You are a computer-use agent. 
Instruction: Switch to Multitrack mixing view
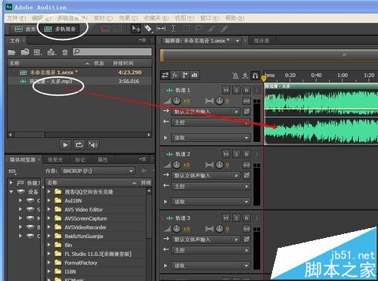pos(60,29)
